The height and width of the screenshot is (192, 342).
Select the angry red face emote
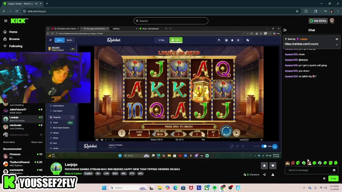(x=293, y=163)
